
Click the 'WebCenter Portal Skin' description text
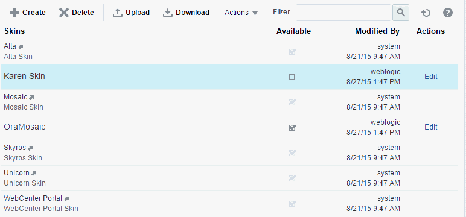[41, 209]
